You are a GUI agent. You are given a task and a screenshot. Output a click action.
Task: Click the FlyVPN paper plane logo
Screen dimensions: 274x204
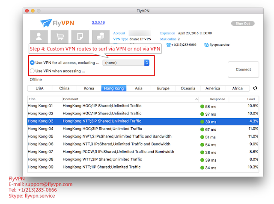[46, 23]
